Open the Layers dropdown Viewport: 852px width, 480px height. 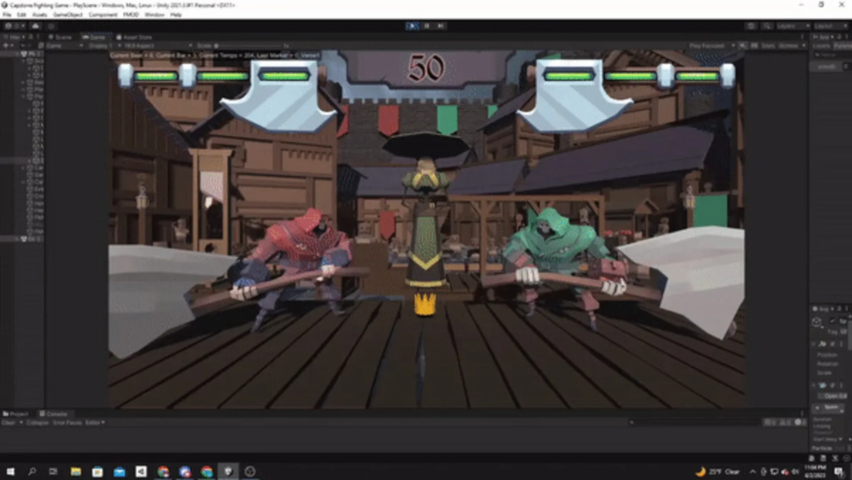[x=793, y=26]
